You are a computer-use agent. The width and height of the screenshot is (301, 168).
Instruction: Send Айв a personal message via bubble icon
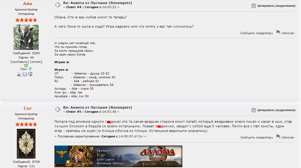coord(30,74)
